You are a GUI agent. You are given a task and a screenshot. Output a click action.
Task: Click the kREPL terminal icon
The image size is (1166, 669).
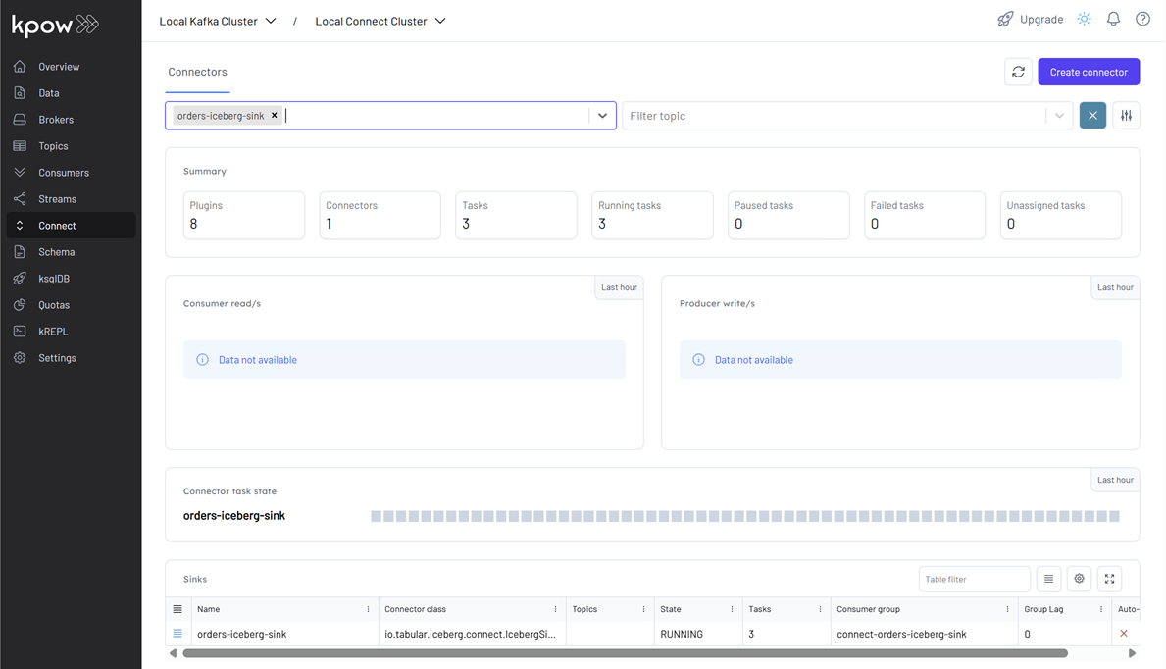click(x=20, y=332)
